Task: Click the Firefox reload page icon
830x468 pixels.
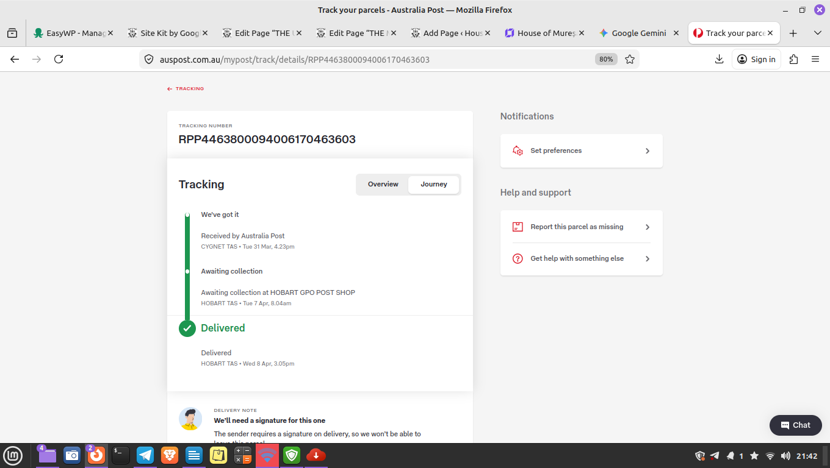Action: pyautogui.click(x=59, y=59)
